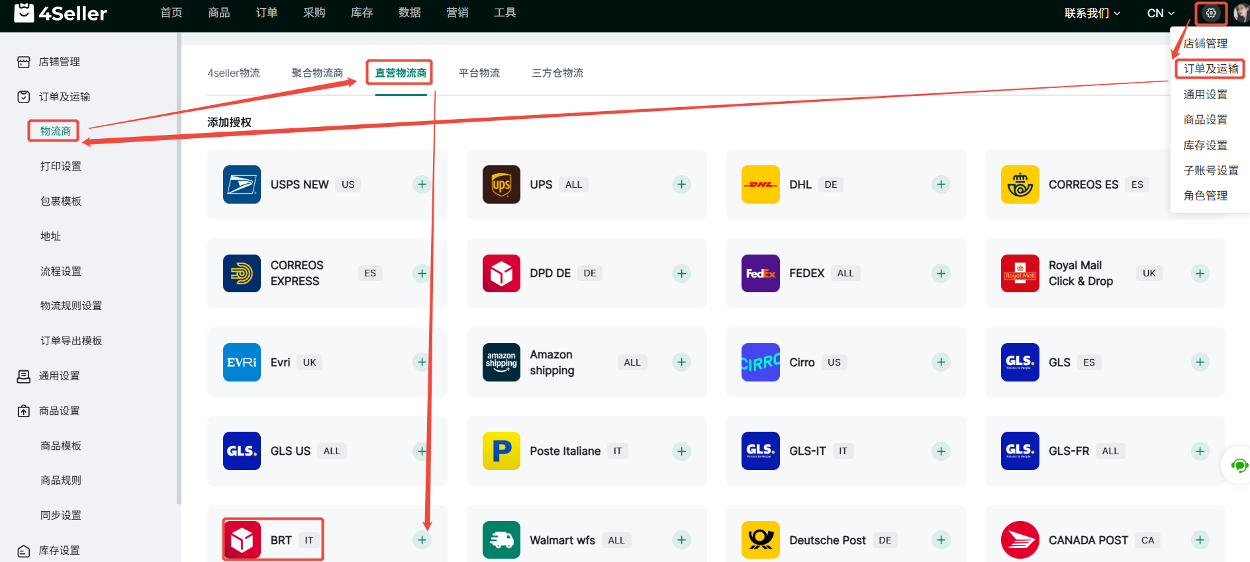The image size is (1250, 562).
Task: Click the DHL yellow logo
Action: pos(761,184)
